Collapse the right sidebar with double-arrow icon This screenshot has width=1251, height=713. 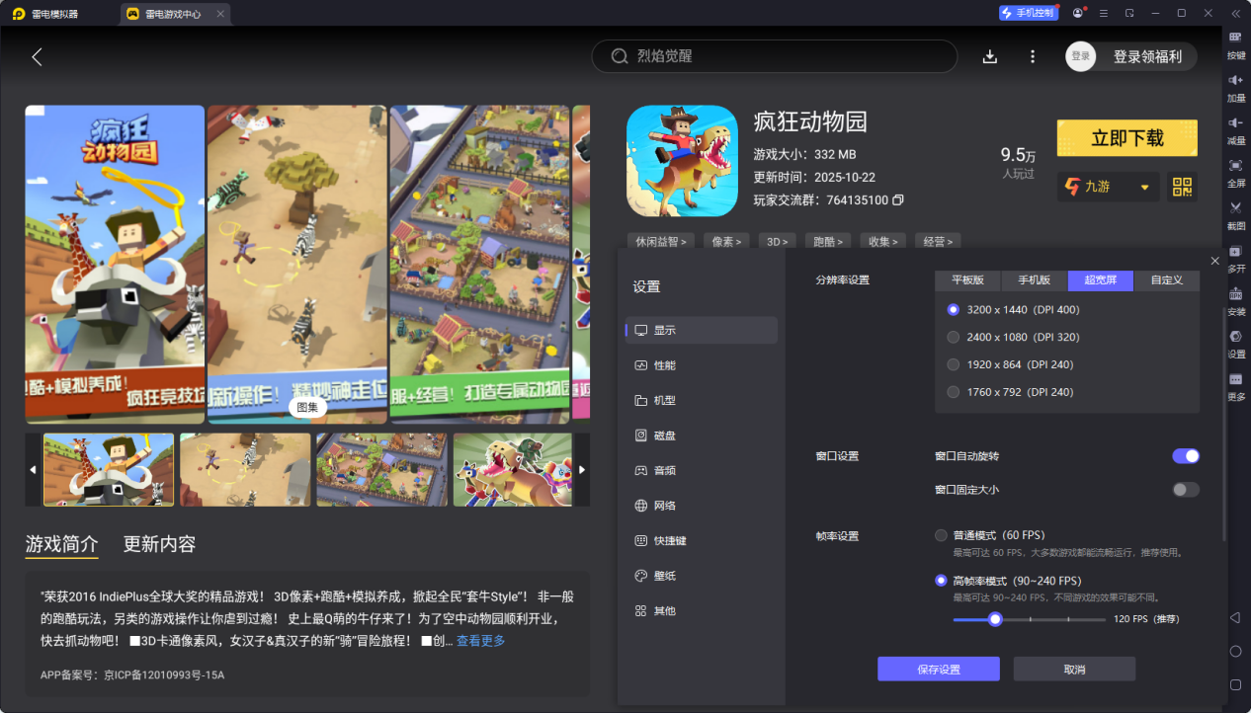1235,13
